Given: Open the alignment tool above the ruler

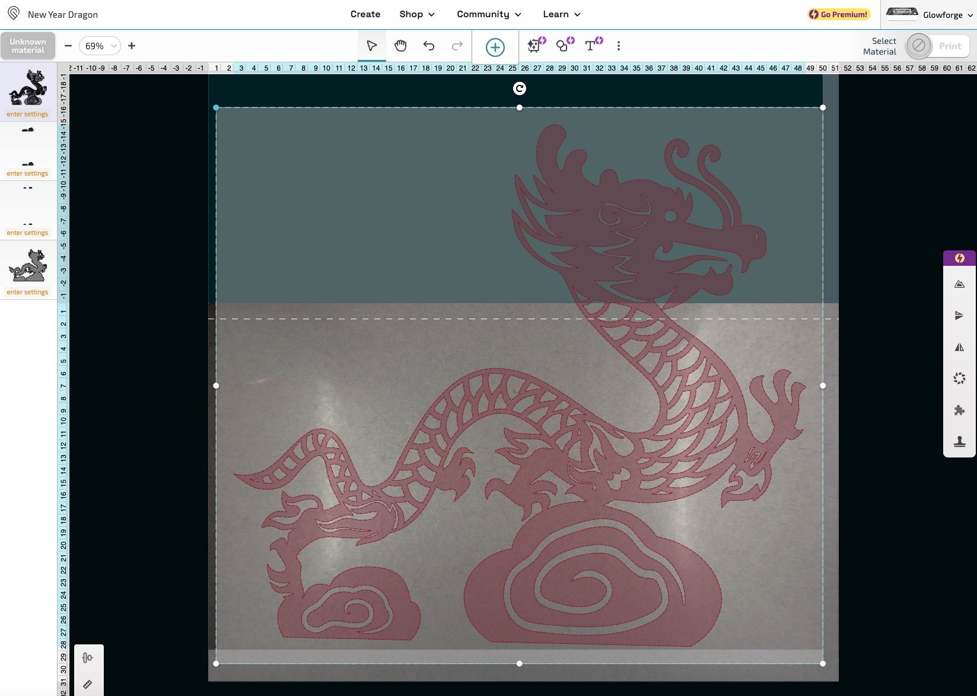Looking at the screenshot, I should coord(88,657).
